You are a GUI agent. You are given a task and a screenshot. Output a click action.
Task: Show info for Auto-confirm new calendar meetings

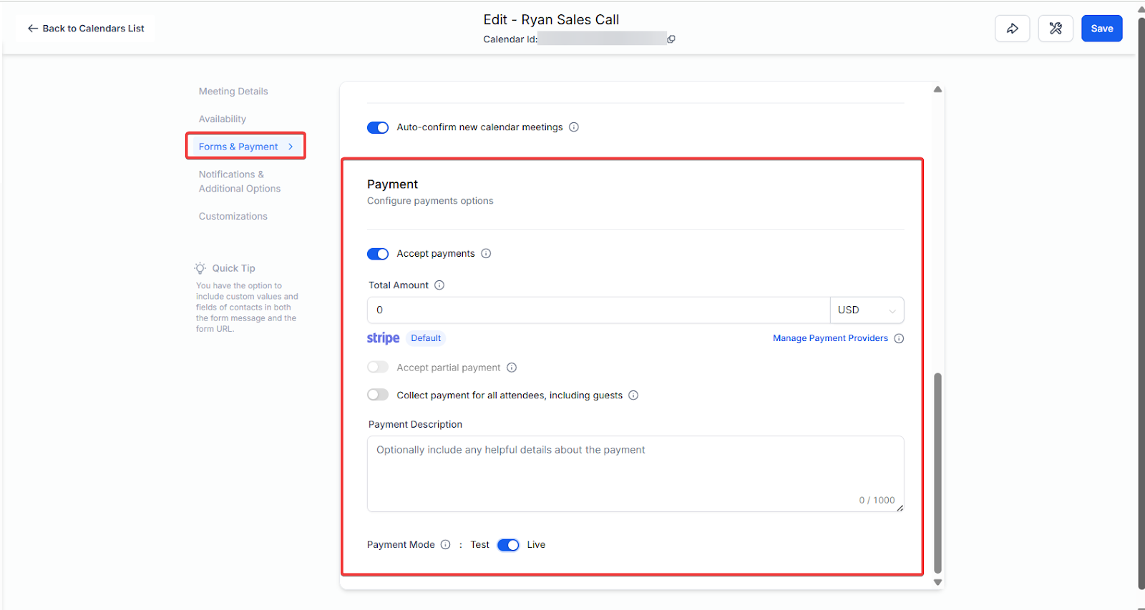pyautogui.click(x=574, y=127)
